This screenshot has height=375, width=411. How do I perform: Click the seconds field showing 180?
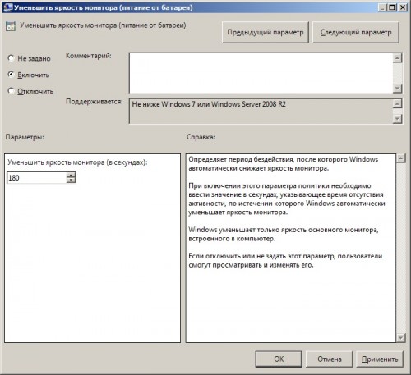click(x=36, y=178)
